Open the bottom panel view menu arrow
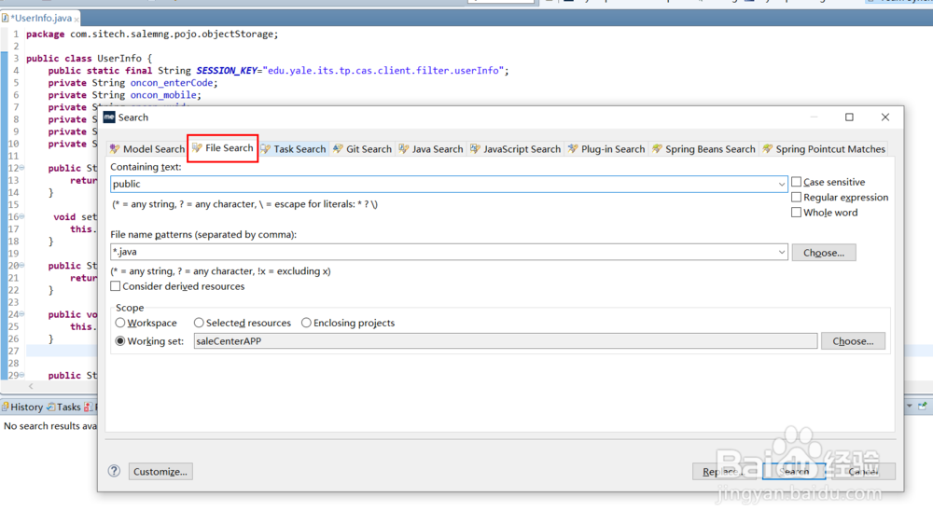The width and height of the screenshot is (933, 525). (x=909, y=406)
